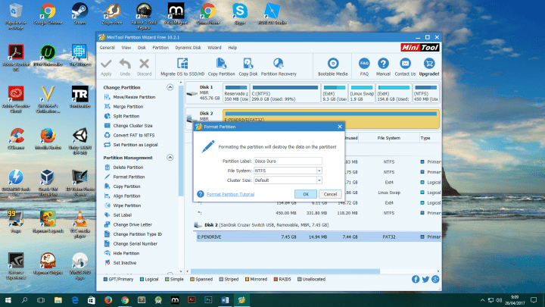Open the View menu

click(x=126, y=48)
